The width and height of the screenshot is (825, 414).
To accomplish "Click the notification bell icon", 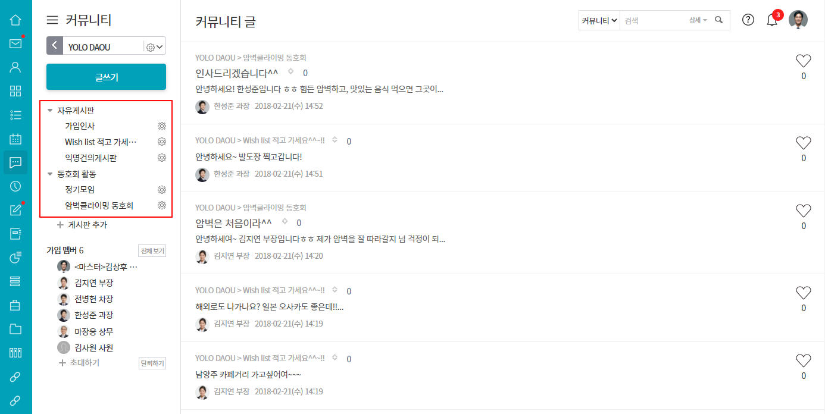I will point(772,20).
